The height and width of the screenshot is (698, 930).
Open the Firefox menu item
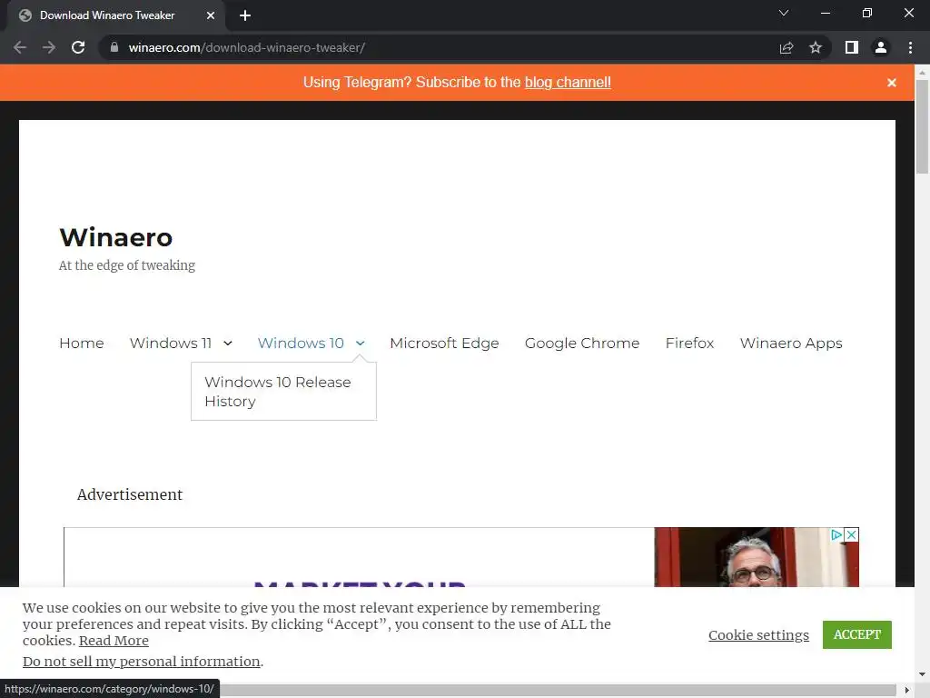point(690,343)
